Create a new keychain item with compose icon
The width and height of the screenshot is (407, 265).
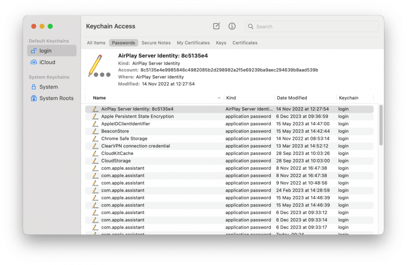coord(217,26)
